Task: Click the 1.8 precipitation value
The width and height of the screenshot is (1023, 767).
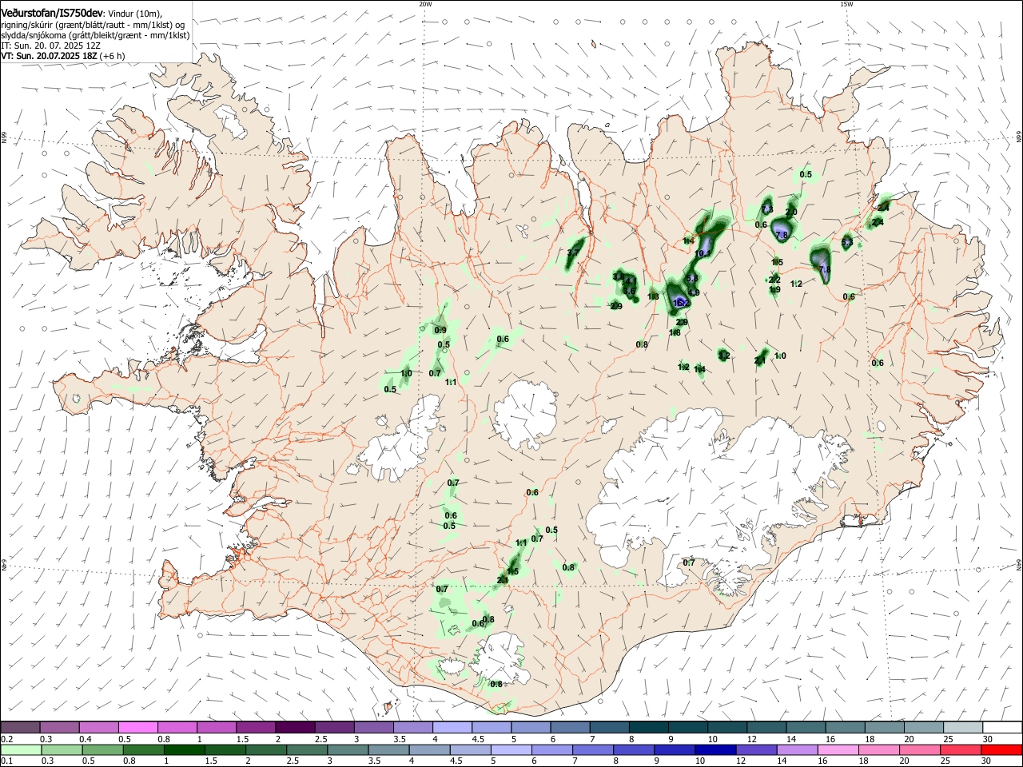Action: coord(675,333)
